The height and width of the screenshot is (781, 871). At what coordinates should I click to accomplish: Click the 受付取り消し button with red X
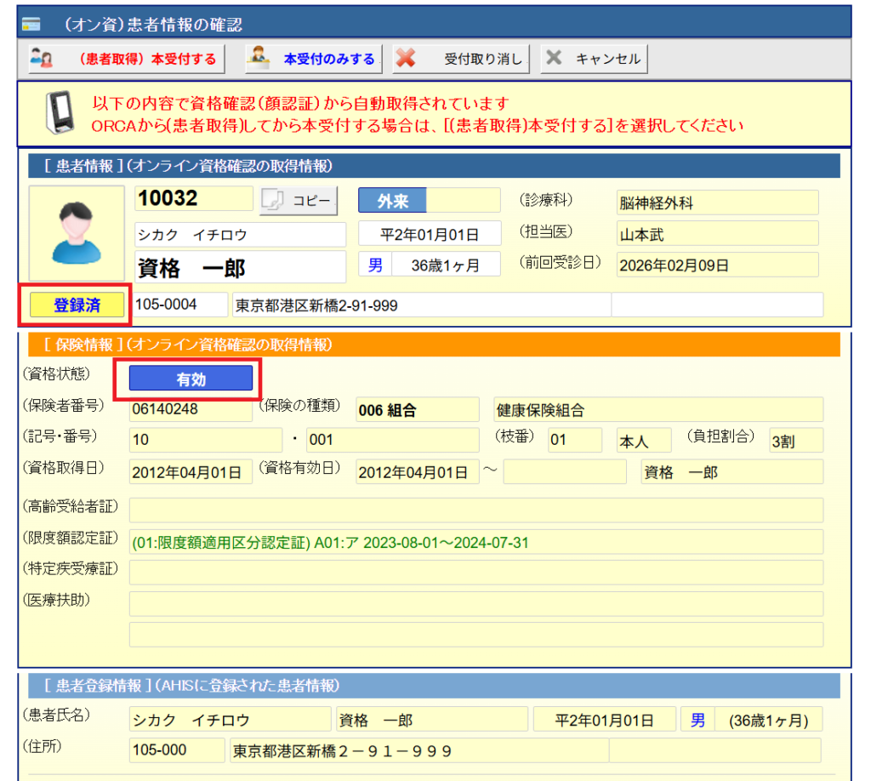[462, 59]
